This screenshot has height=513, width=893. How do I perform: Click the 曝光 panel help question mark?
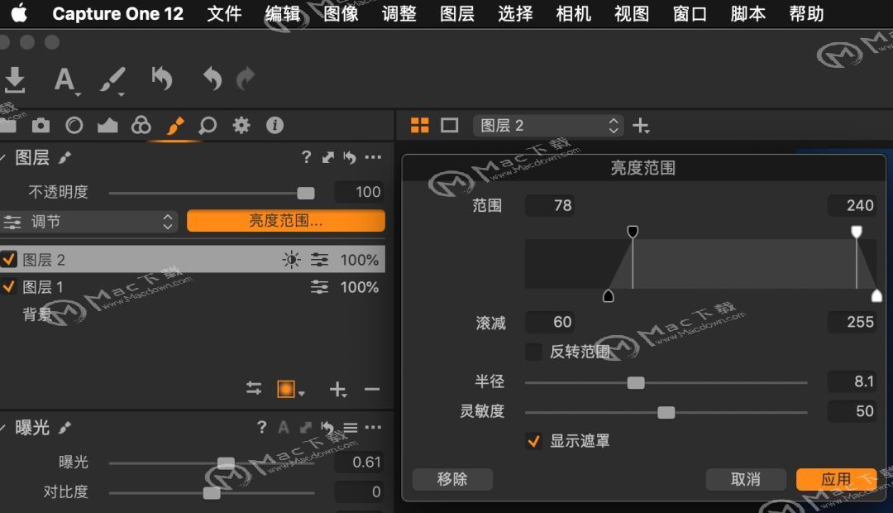pos(262,427)
